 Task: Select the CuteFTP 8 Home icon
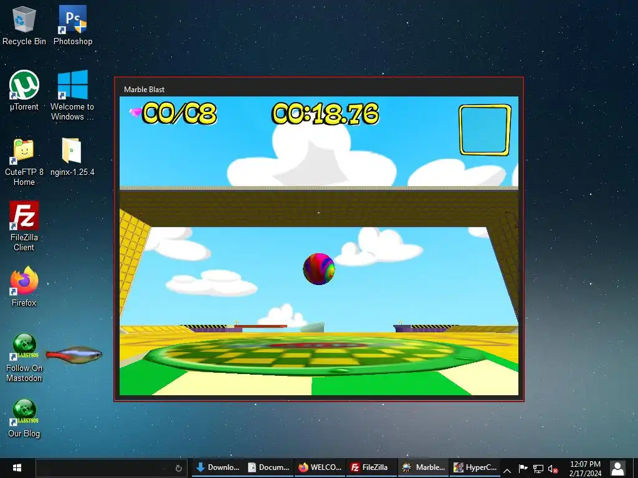tap(24, 161)
